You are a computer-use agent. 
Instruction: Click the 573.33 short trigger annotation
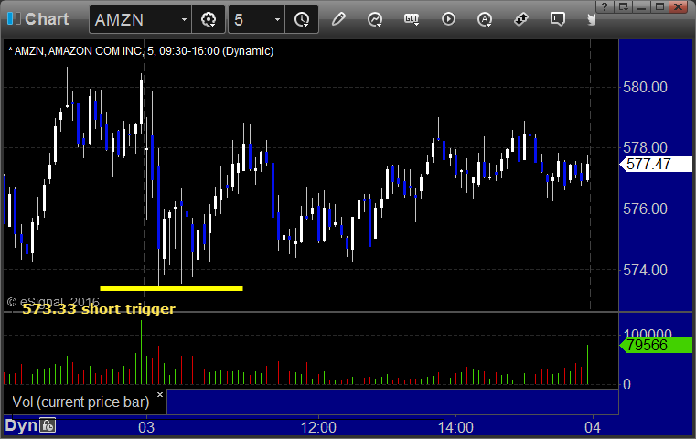pyautogui.click(x=99, y=308)
